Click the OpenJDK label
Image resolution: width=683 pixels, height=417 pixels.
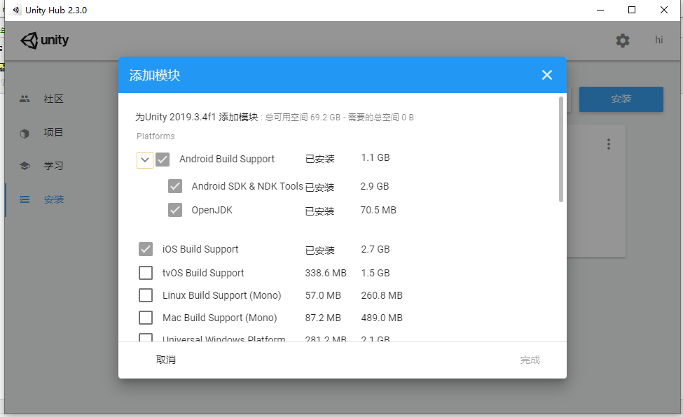coord(212,210)
